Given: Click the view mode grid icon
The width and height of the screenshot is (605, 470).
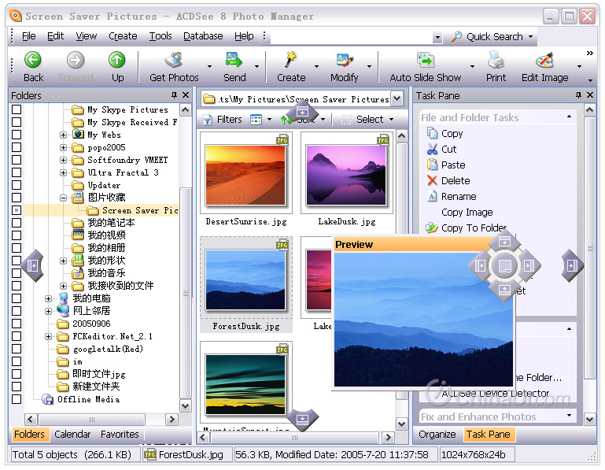Looking at the screenshot, I should click(256, 120).
